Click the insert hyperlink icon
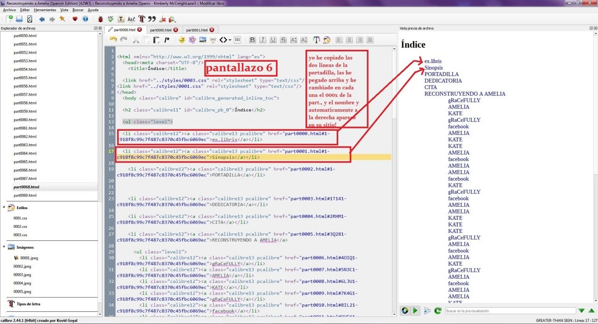Screen dimensions: 598x324 click(x=213, y=40)
